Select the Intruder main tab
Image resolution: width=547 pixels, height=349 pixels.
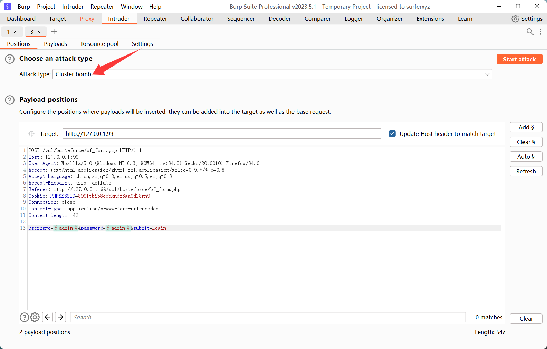(x=119, y=19)
